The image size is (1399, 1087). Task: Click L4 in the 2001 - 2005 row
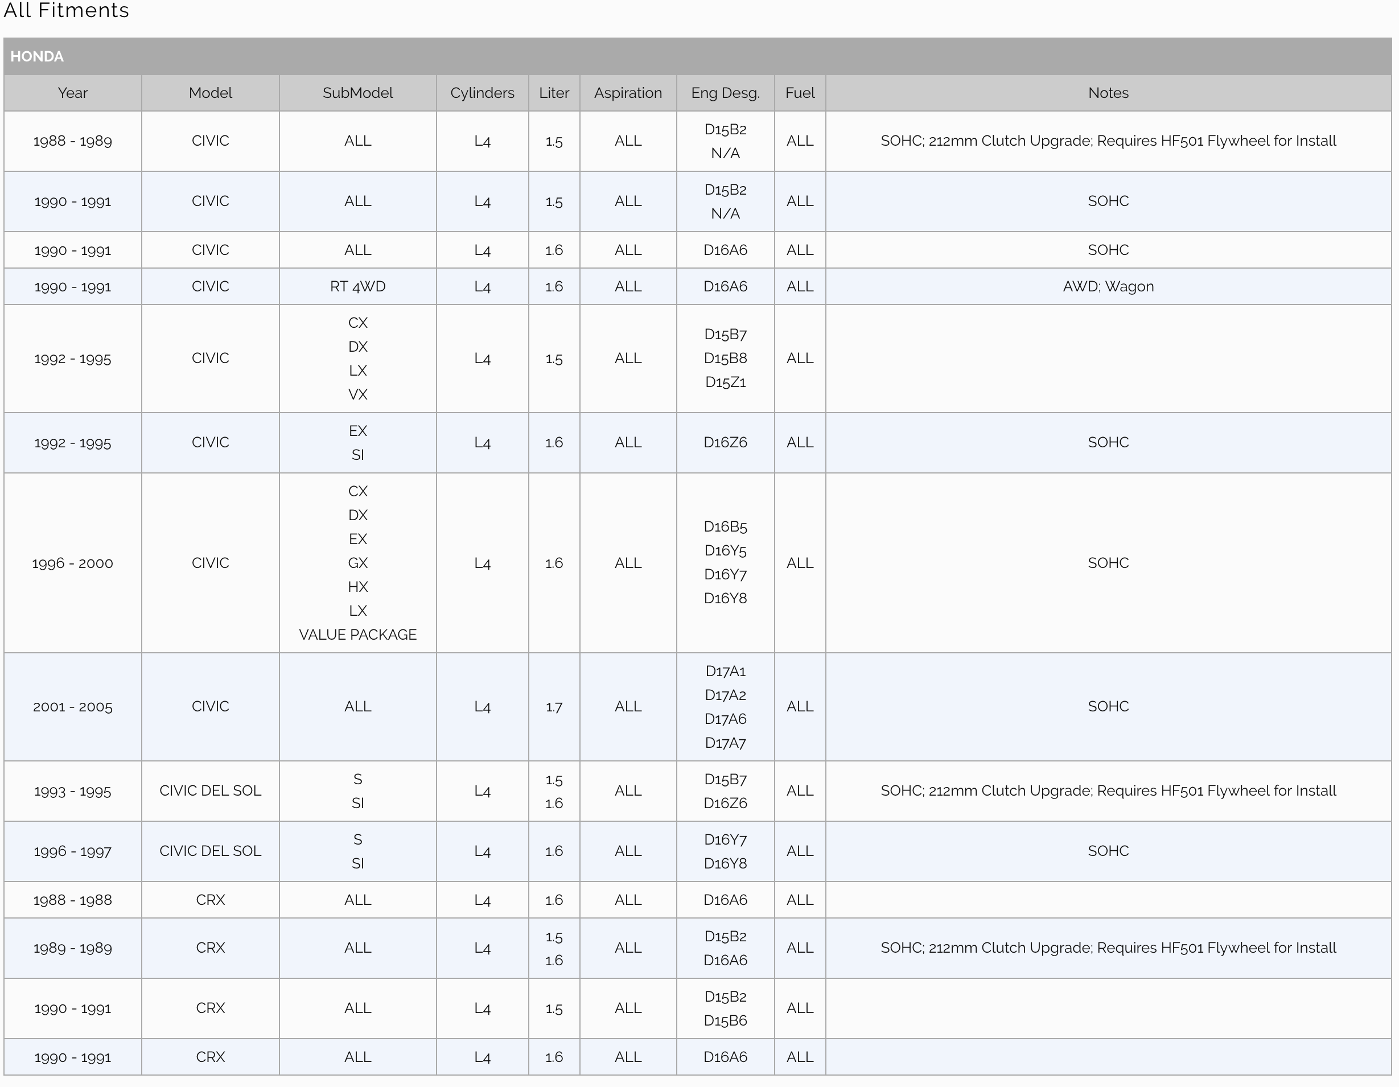[x=482, y=707]
